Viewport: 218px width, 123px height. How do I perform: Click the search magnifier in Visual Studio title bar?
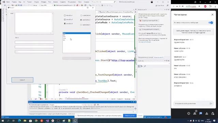pyautogui.click(x=114, y=2)
